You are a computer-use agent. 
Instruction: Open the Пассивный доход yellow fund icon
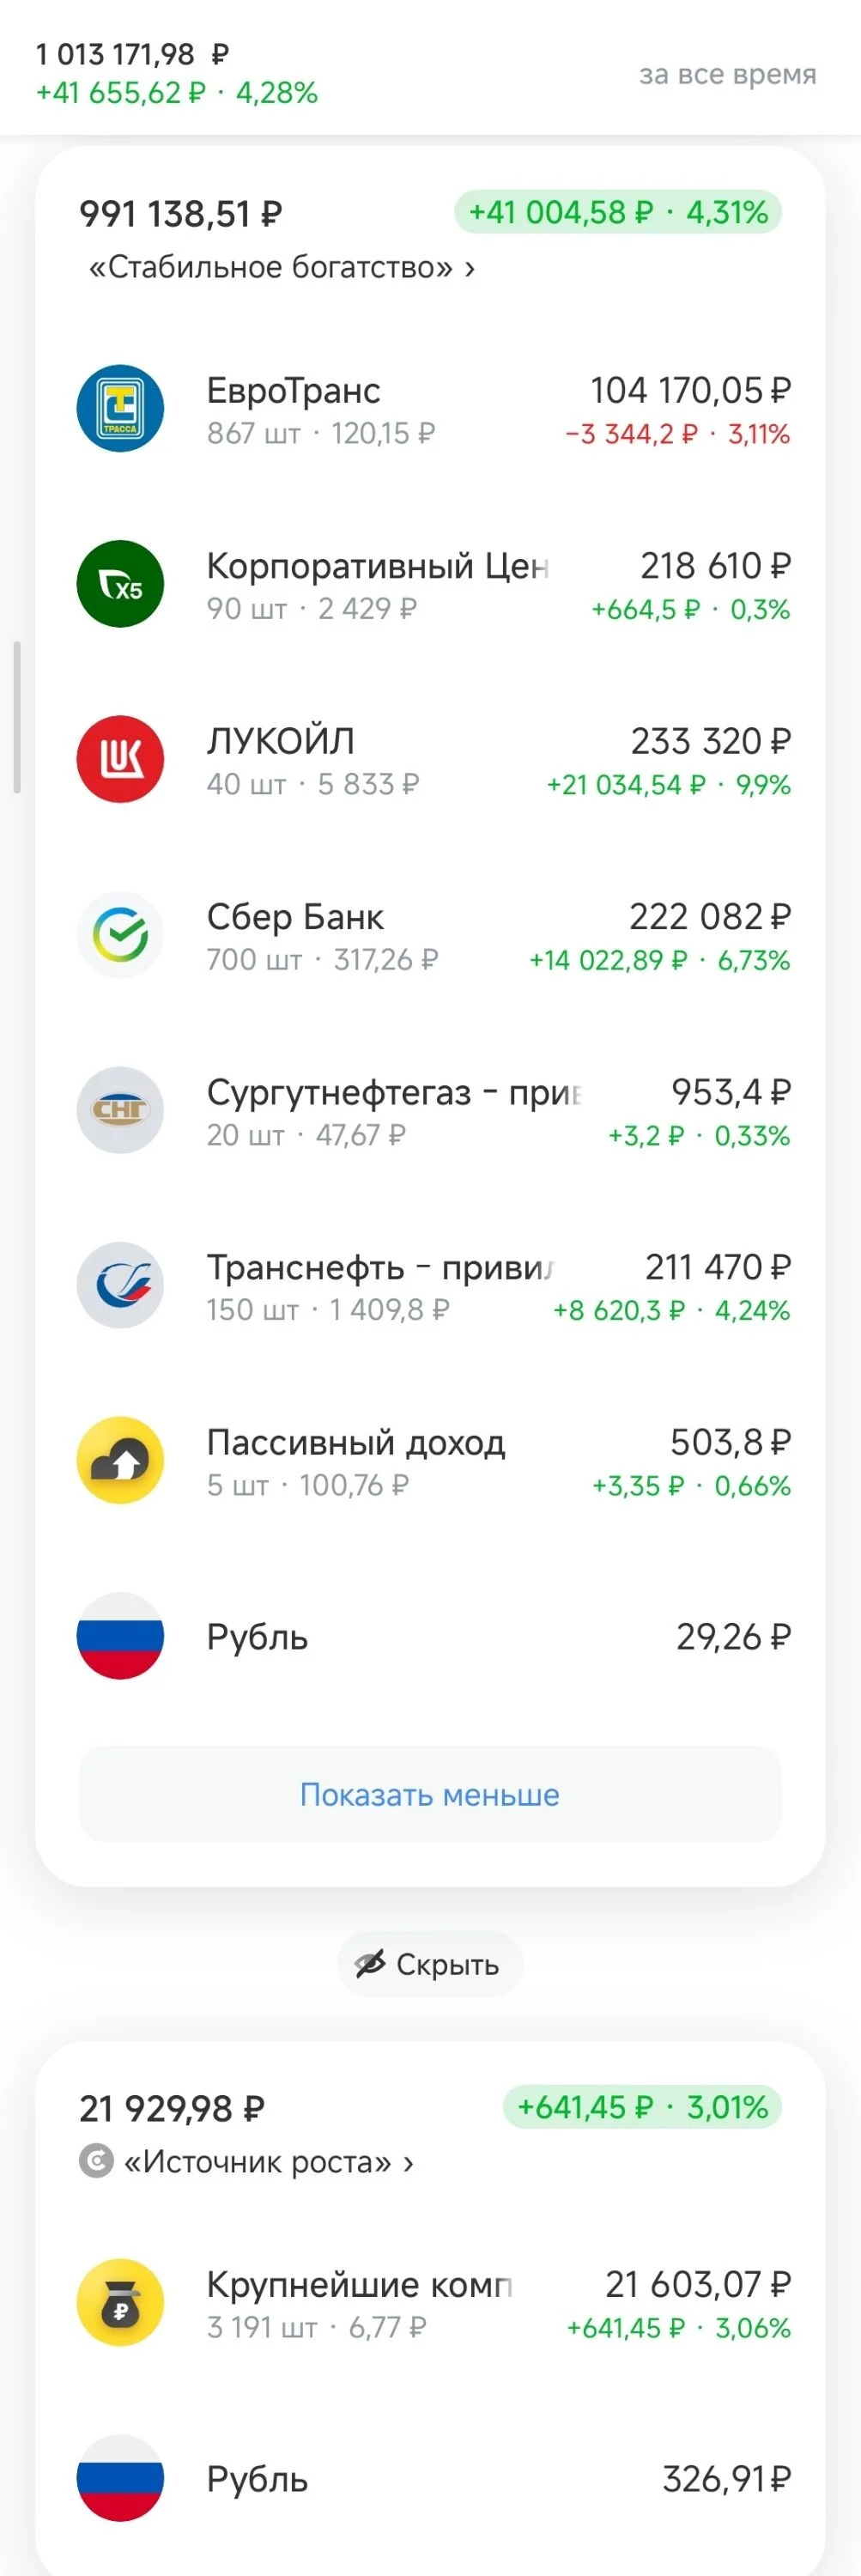120,1460
